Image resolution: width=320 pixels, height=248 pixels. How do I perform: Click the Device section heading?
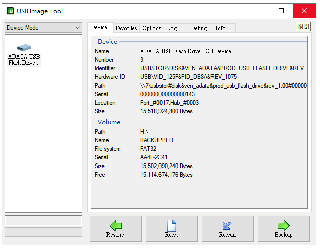[108, 42]
